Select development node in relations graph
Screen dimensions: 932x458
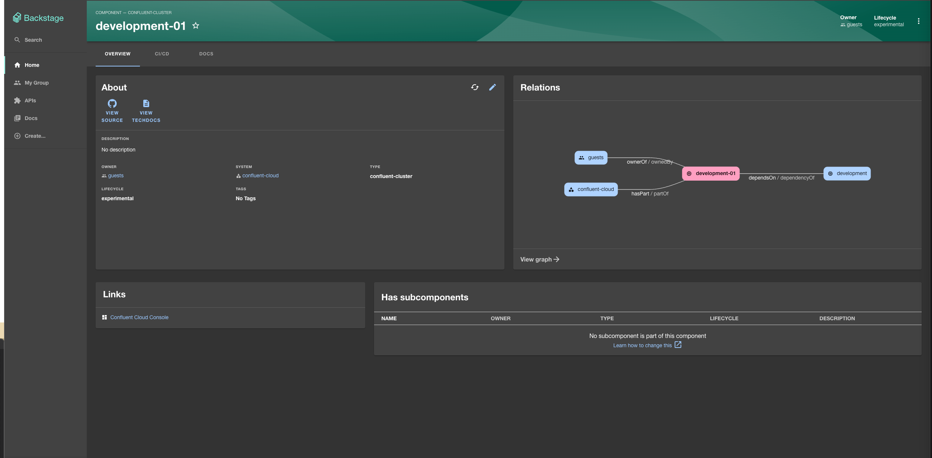(847, 174)
